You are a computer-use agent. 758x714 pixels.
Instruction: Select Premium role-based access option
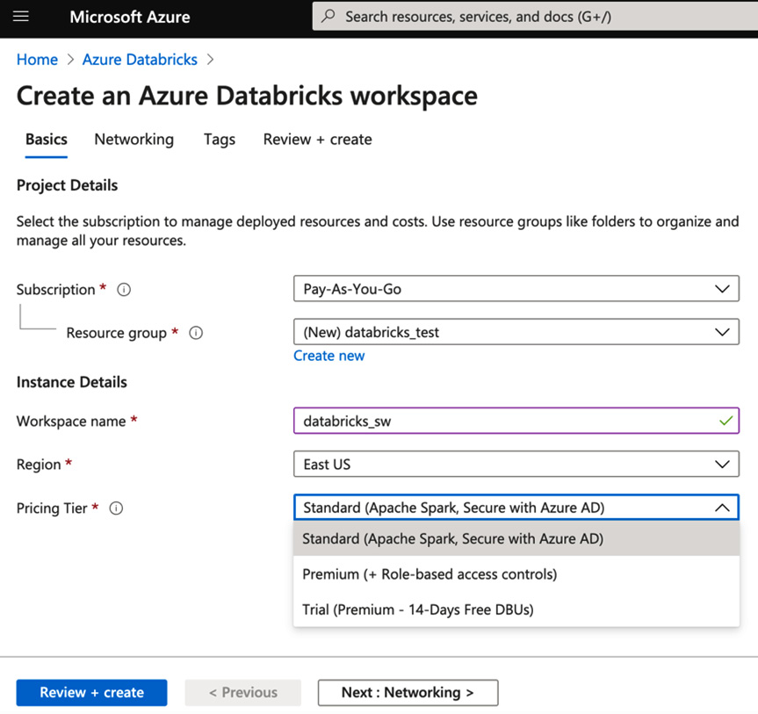tap(516, 573)
